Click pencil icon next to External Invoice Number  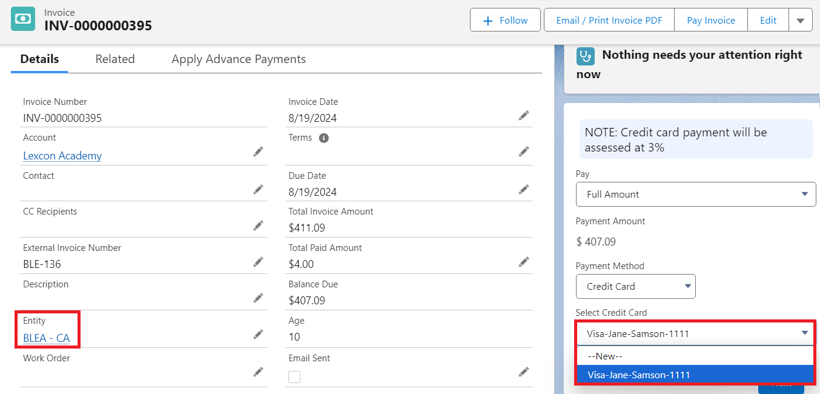coord(259,262)
